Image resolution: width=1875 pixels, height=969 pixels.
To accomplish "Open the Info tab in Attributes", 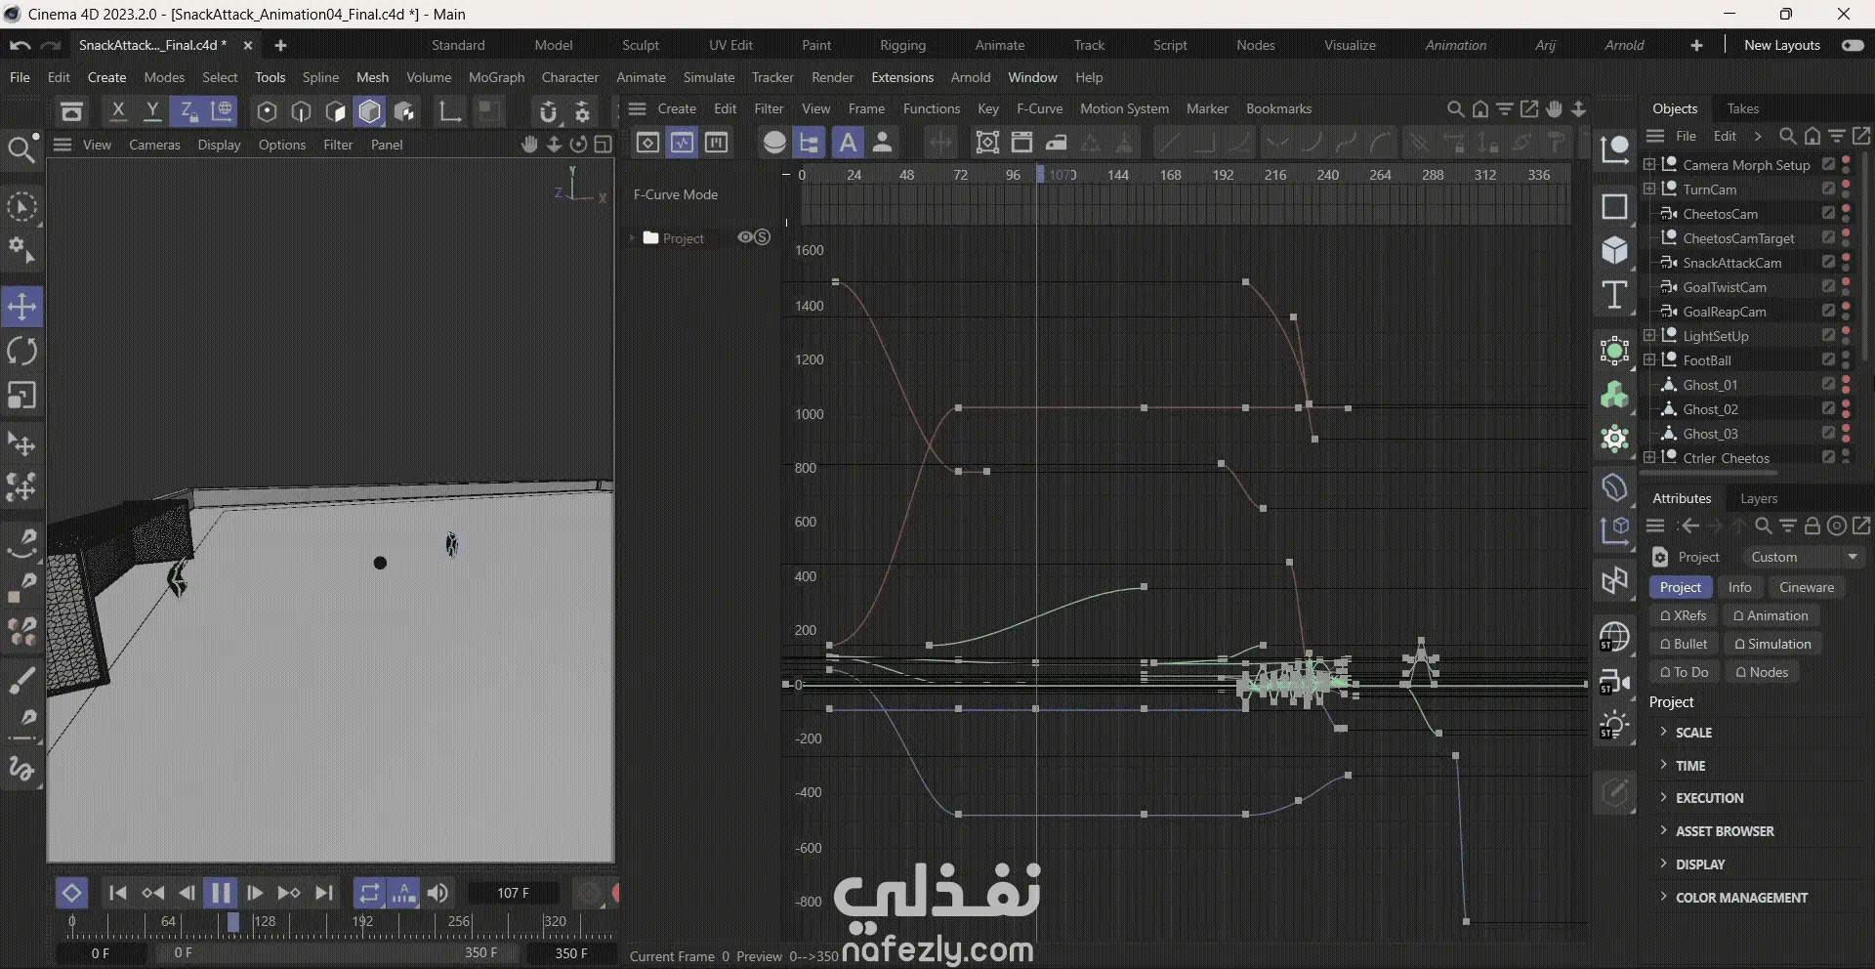I will pyautogui.click(x=1739, y=587).
